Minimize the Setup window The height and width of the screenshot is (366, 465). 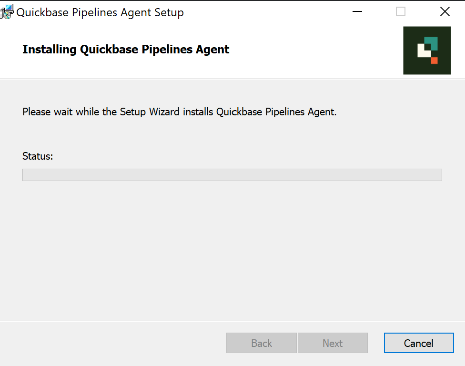pyautogui.click(x=357, y=12)
